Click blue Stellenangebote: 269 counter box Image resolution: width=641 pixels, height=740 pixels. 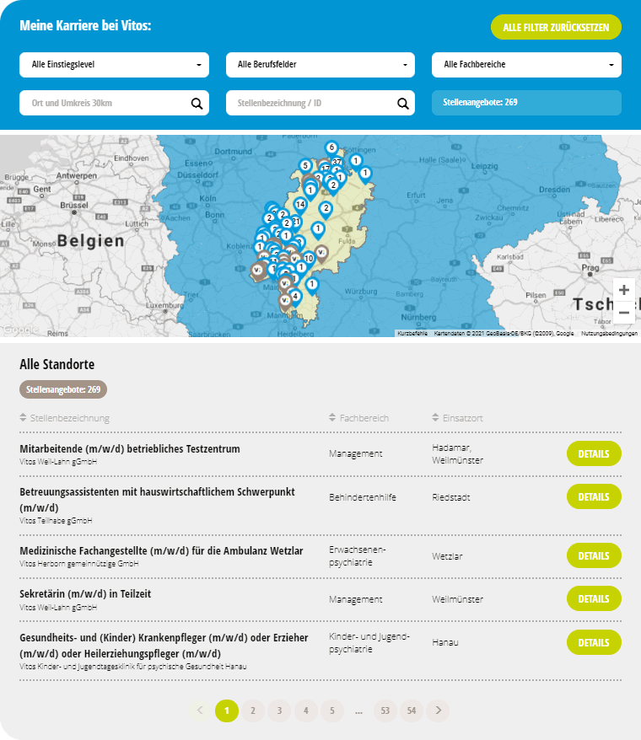(526, 103)
